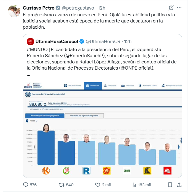The height and width of the screenshot is (193, 189).
Task: Select the Presidencial tab in ONPE header
Action: point(93,86)
